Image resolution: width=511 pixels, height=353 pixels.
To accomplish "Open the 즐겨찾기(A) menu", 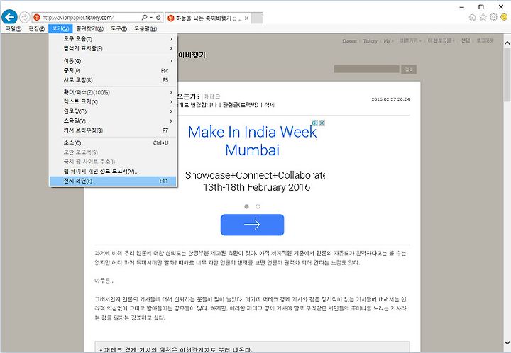I will click(89, 28).
